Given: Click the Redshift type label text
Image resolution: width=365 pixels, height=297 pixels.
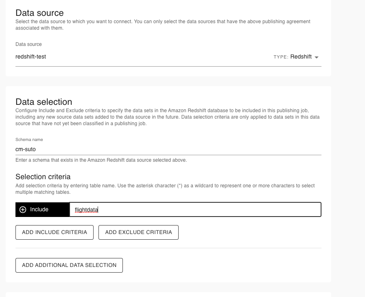Looking at the screenshot, I should pos(301,56).
